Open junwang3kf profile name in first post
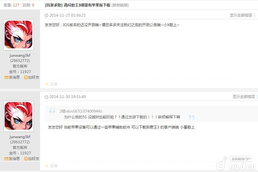The height and width of the screenshot is (172, 258). coord(20,55)
